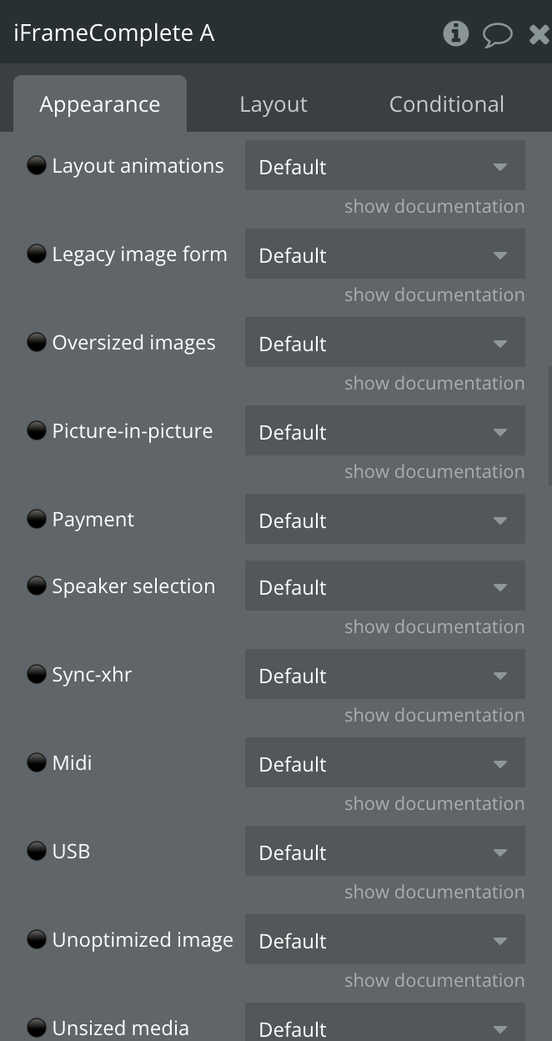Viewport: 552px width, 1041px height.
Task: Switch to the Conditional tab
Action: pos(447,104)
